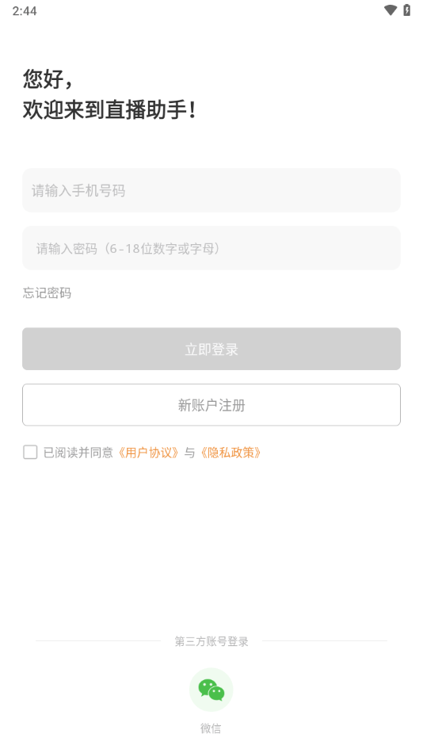Tap the green WeChat login icon
Screen dimensions: 423x753
click(x=211, y=690)
